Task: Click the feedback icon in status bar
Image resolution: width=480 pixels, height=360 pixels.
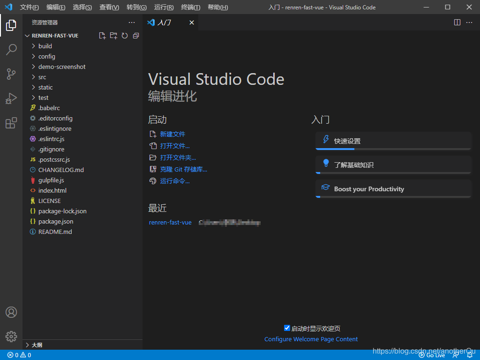Action: [456, 355]
